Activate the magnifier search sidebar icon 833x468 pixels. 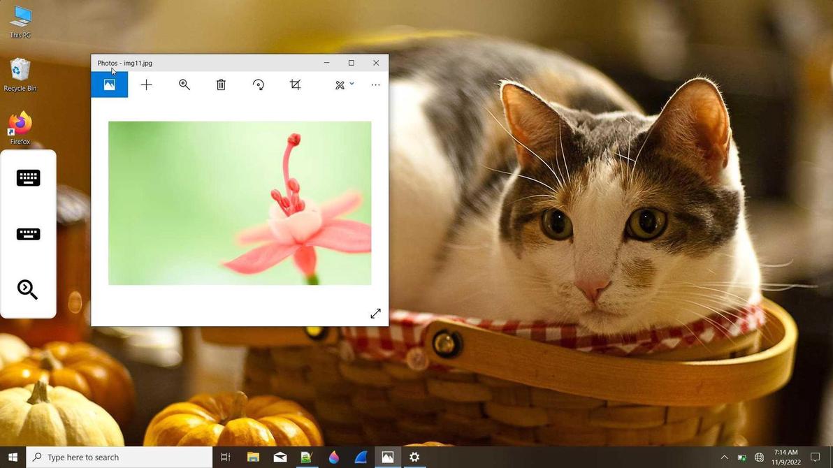tap(28, 289)
